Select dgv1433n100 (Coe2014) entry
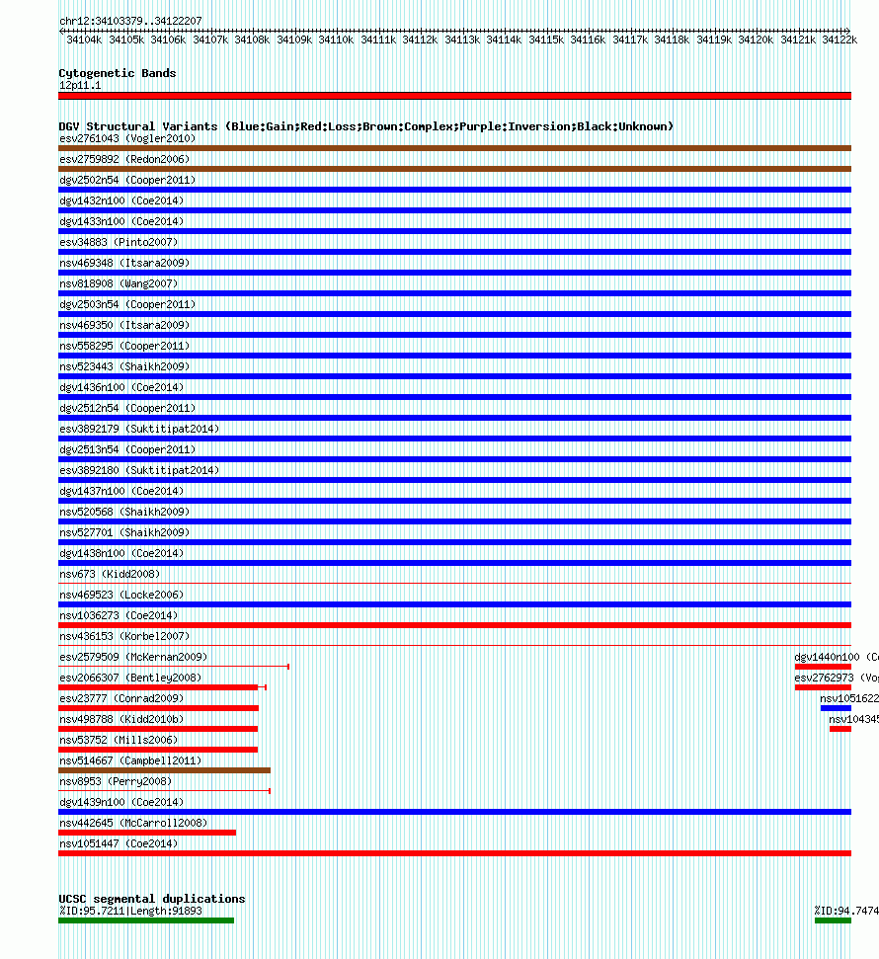879x959 pixels. click(x=121, y=222)
